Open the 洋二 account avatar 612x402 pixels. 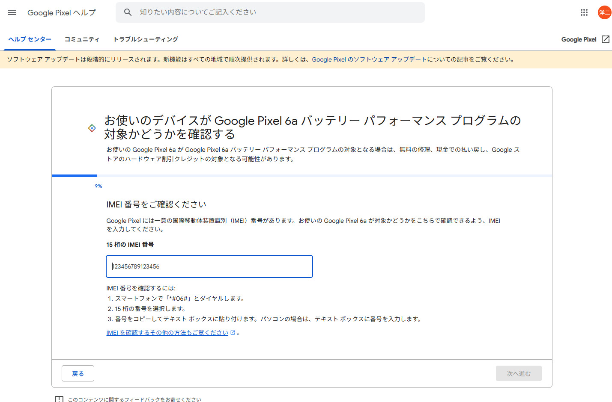(x=604, y=12)
